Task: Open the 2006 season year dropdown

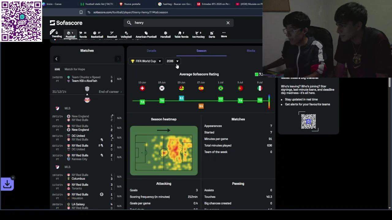Action: coord(172,61)
